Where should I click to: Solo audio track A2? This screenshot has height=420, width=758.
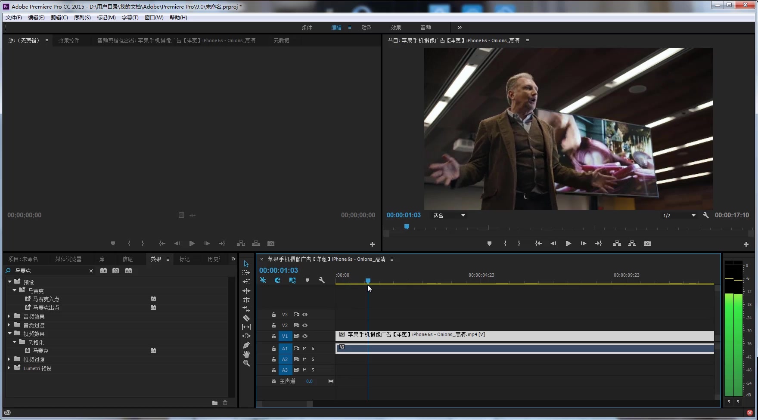click(x=313, y=359)
